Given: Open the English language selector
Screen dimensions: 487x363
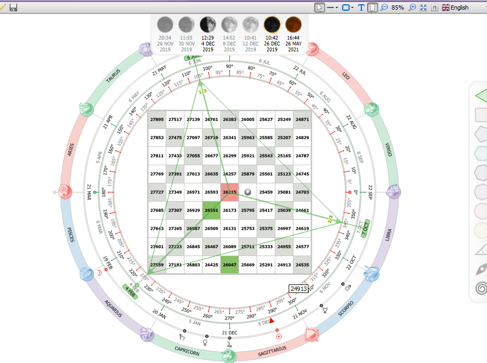Looking at the screenshot, I should (455, 7).
